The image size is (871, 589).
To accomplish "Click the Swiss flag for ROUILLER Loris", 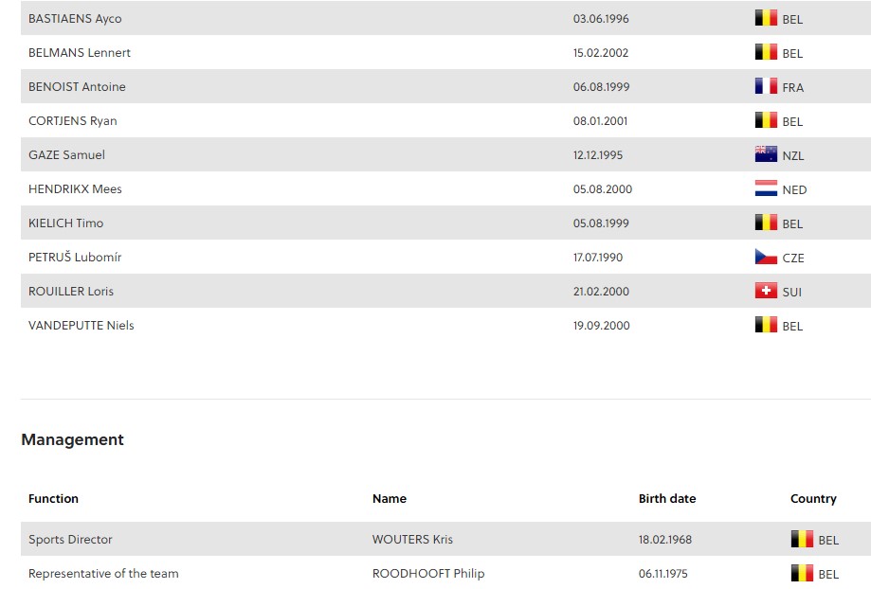I will point(766,291).
